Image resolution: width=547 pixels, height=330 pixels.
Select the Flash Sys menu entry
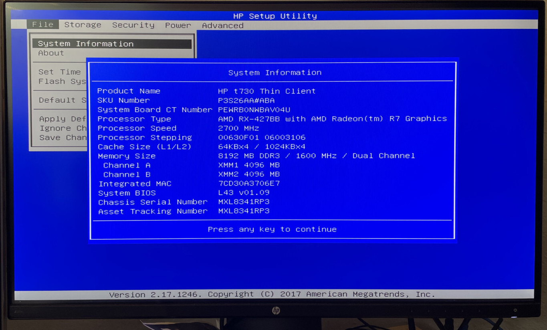point(62,81)
